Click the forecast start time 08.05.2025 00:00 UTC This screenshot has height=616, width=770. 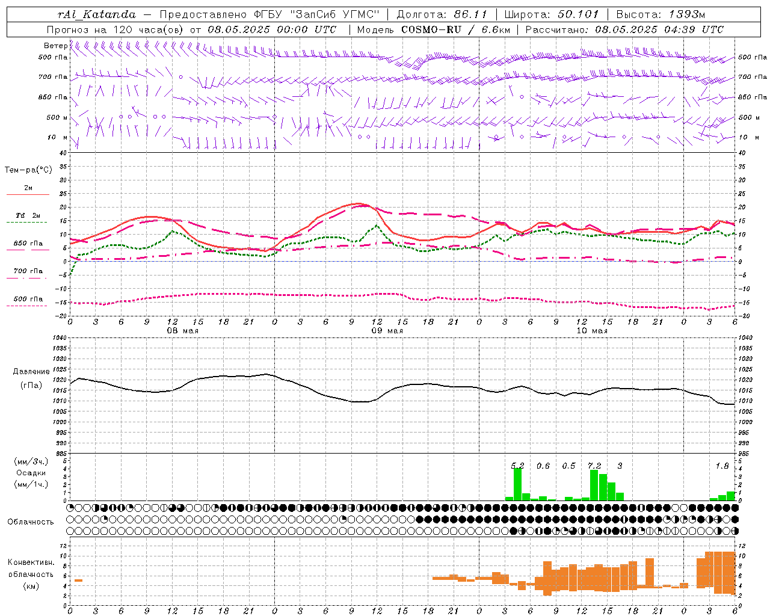click(x=272, y=29)
